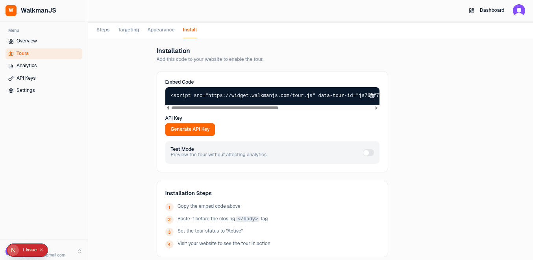Open Settings via the gear icon
This screenshot has height=260, width=533.
coord(11,90)
